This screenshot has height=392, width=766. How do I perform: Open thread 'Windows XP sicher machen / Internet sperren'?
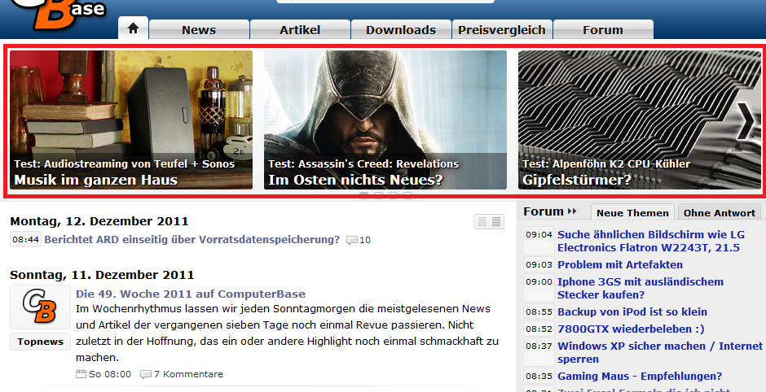pos(660,352)
